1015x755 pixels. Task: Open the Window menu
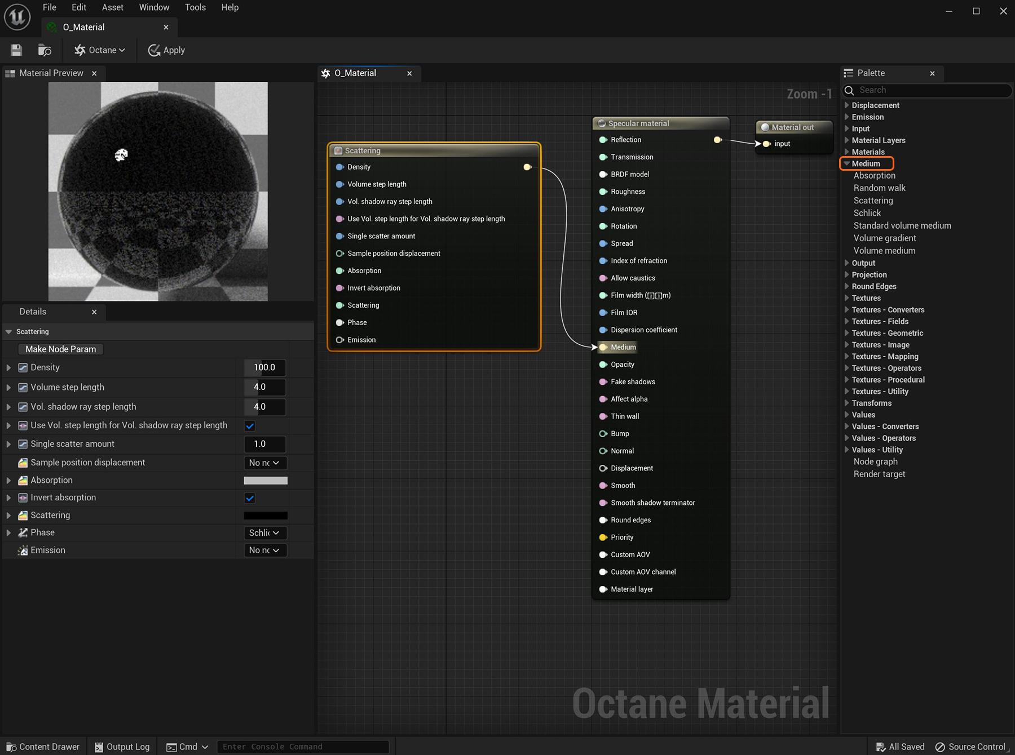[154, 7]
